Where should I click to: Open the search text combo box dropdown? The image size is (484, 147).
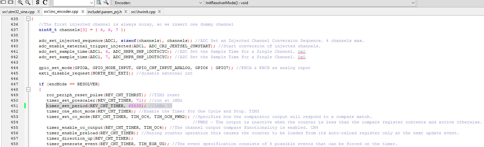point(92,3)
